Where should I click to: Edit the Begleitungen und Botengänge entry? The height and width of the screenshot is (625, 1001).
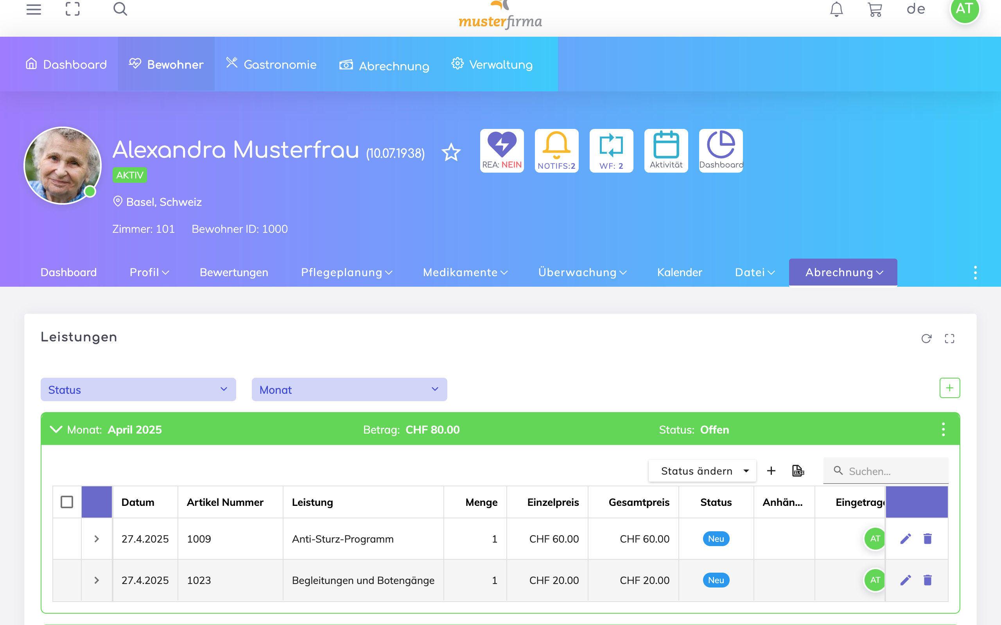906,580
